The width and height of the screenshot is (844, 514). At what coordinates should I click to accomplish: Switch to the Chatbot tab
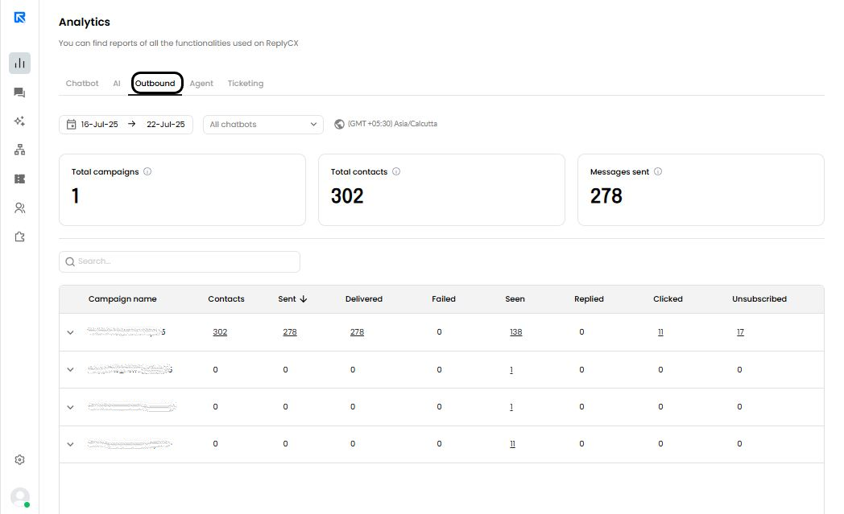point(82,84)
